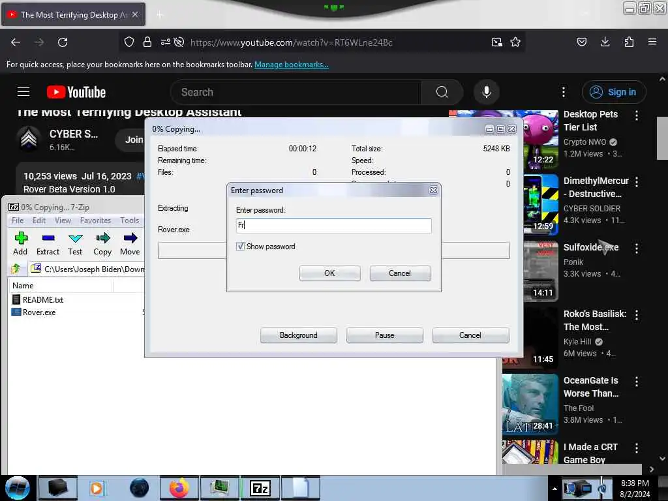Click the Pocket save icon
The image size is (668, 501).
click(x=581, y=42)
